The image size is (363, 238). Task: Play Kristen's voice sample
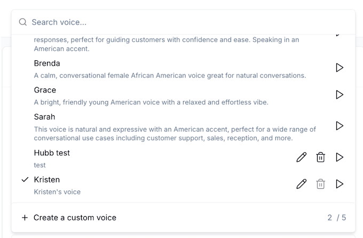[x=340, y=184]
